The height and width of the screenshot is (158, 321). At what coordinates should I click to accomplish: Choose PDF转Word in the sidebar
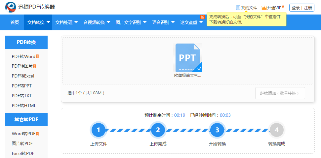(23, 56)
